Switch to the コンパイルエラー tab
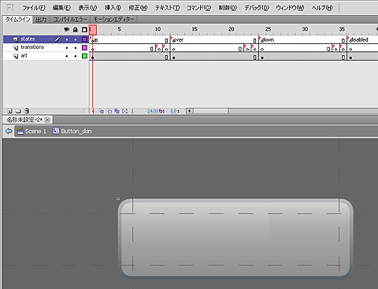378x289 pixels. point(70,20)
